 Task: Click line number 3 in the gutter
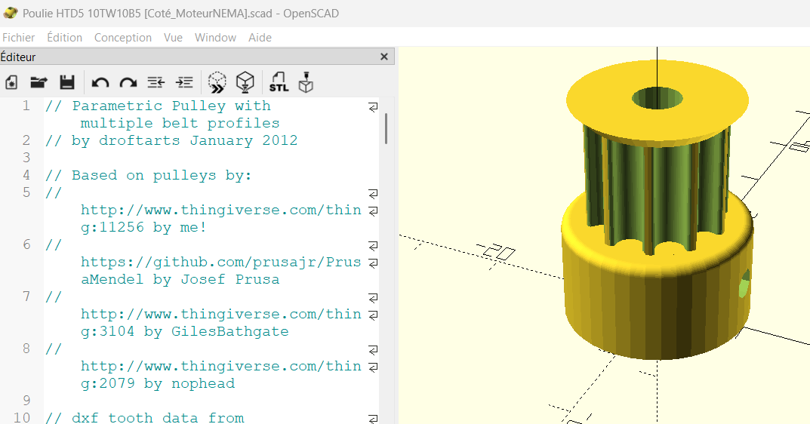[x=26, y=158]
